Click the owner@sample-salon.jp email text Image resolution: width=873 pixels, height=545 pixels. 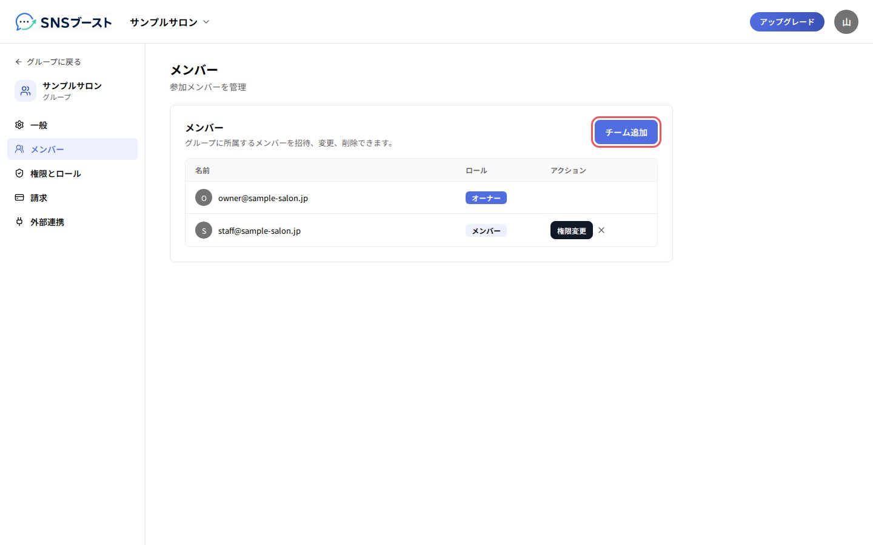[x=263, y=198]
